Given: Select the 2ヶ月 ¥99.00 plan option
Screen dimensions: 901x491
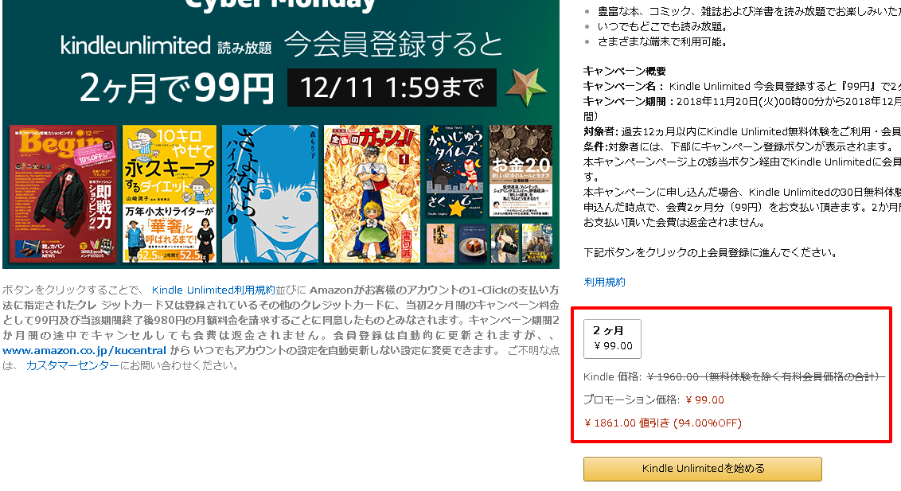Looking at the screenshot, I should pyautogui.click(x=613, y=339).
